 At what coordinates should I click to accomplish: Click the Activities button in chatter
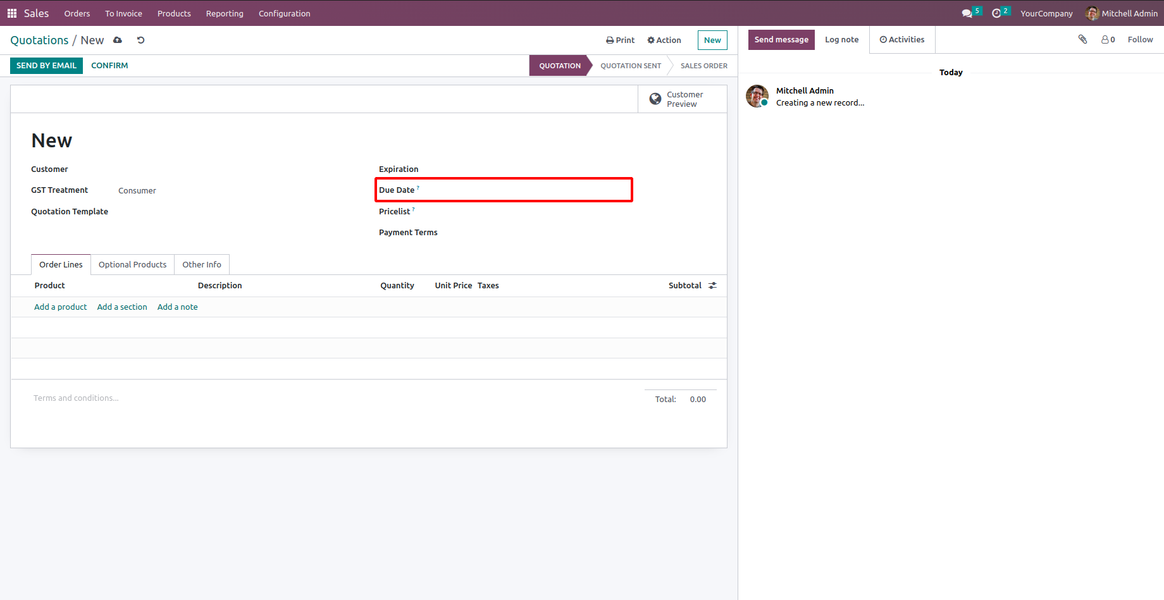click(x=902, y=39)
